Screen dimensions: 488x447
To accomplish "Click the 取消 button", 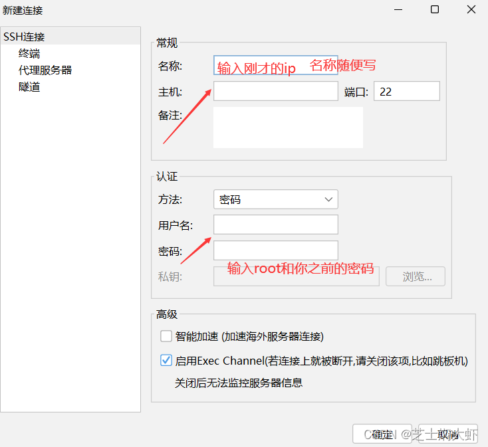I will pos(448,434).
